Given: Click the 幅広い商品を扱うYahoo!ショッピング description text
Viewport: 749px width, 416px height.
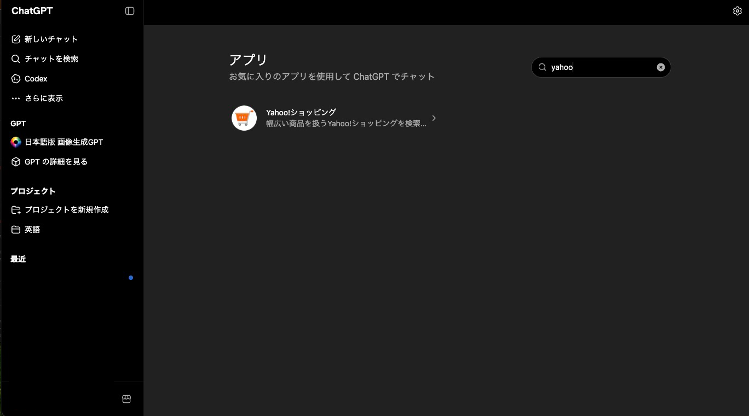Looking at the screenshot, I should tap(346, 124).
